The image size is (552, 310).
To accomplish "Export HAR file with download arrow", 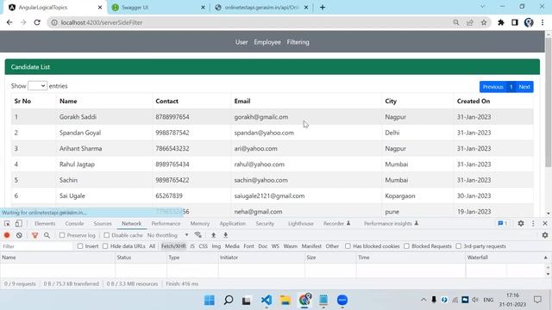I will pyautogui.click(x=226, y=235).
